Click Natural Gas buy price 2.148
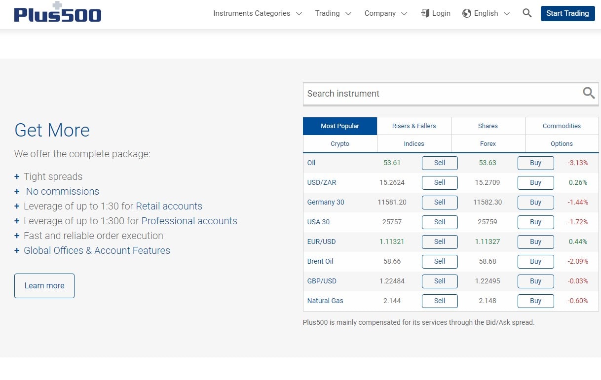601x380 pixels. 488,301
